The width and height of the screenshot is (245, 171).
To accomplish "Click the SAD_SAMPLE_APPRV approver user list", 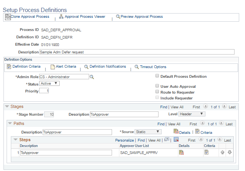I will (x=139, y=153).
